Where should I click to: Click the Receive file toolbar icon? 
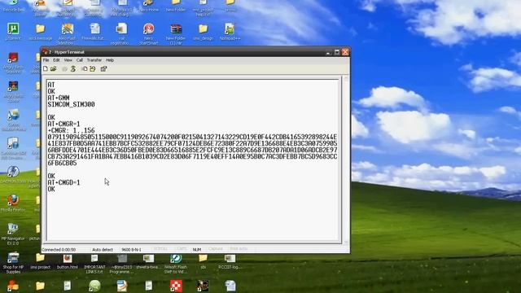pos(93,68)
